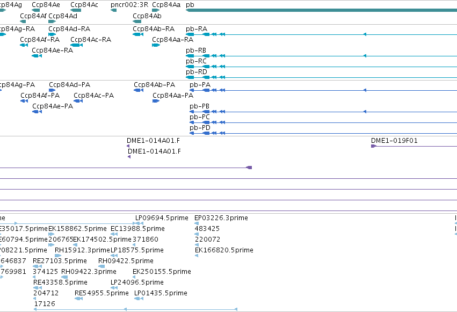This screenshot has height=312, width=457.
Task: Click EST label EC13988.5prime
Action: (137, 229)
